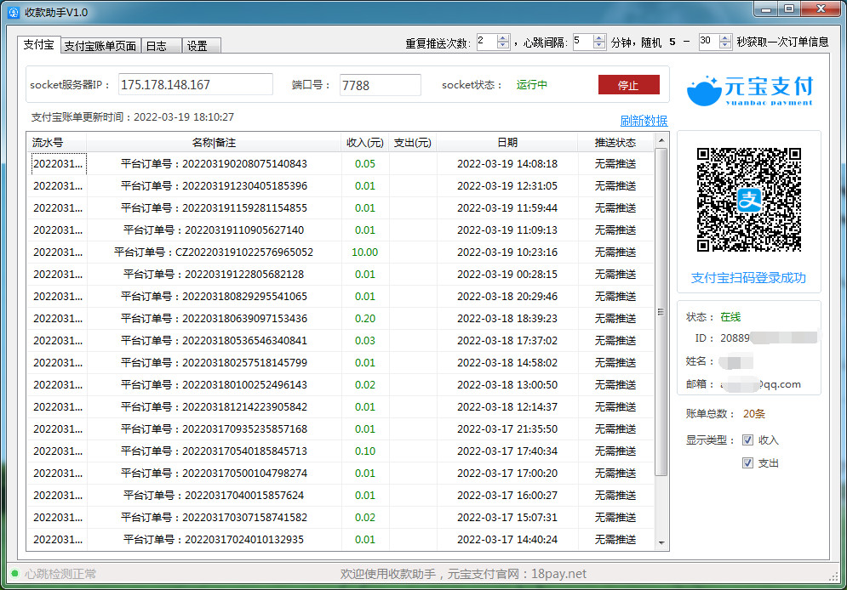This screenshot has width=847, height=590.
Task: Click the green heartbeat status indicator
Action: [14, 574]
